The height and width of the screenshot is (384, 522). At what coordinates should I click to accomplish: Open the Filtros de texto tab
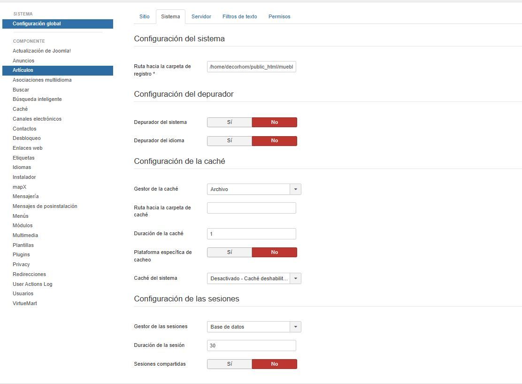(239, 16)
